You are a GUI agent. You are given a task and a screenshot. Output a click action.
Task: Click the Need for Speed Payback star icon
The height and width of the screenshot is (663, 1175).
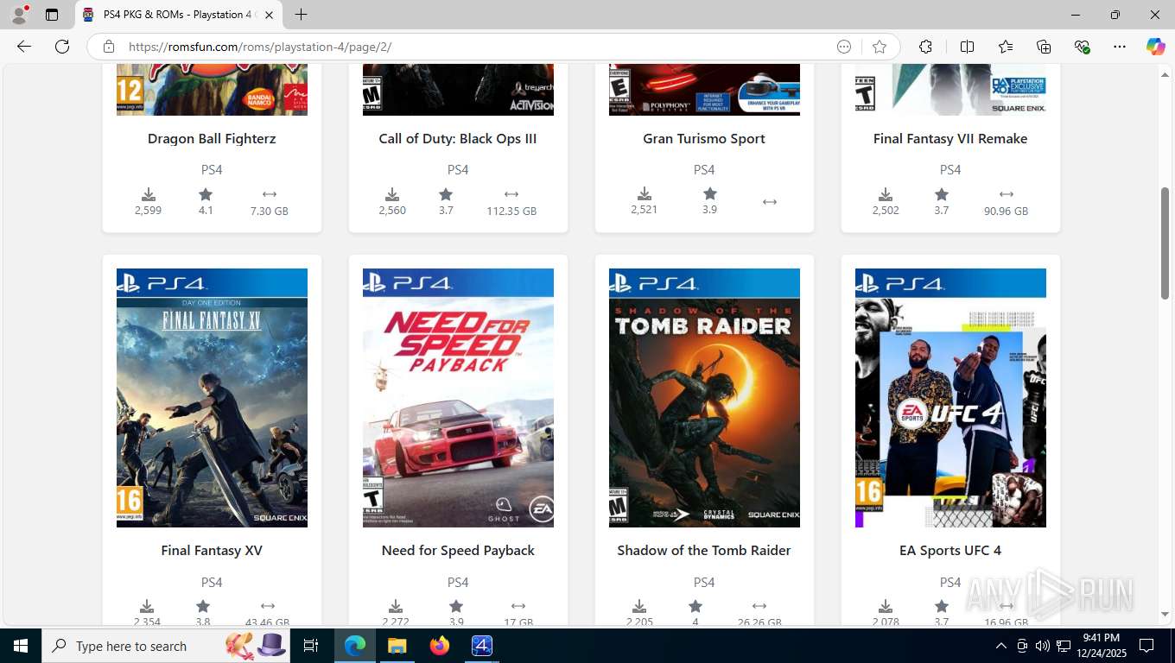(456, 606)
